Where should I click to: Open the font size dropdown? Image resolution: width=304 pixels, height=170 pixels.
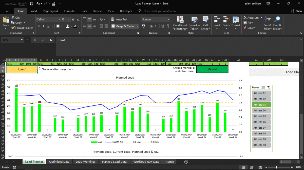pyautogui.click(x=69, y=19)
